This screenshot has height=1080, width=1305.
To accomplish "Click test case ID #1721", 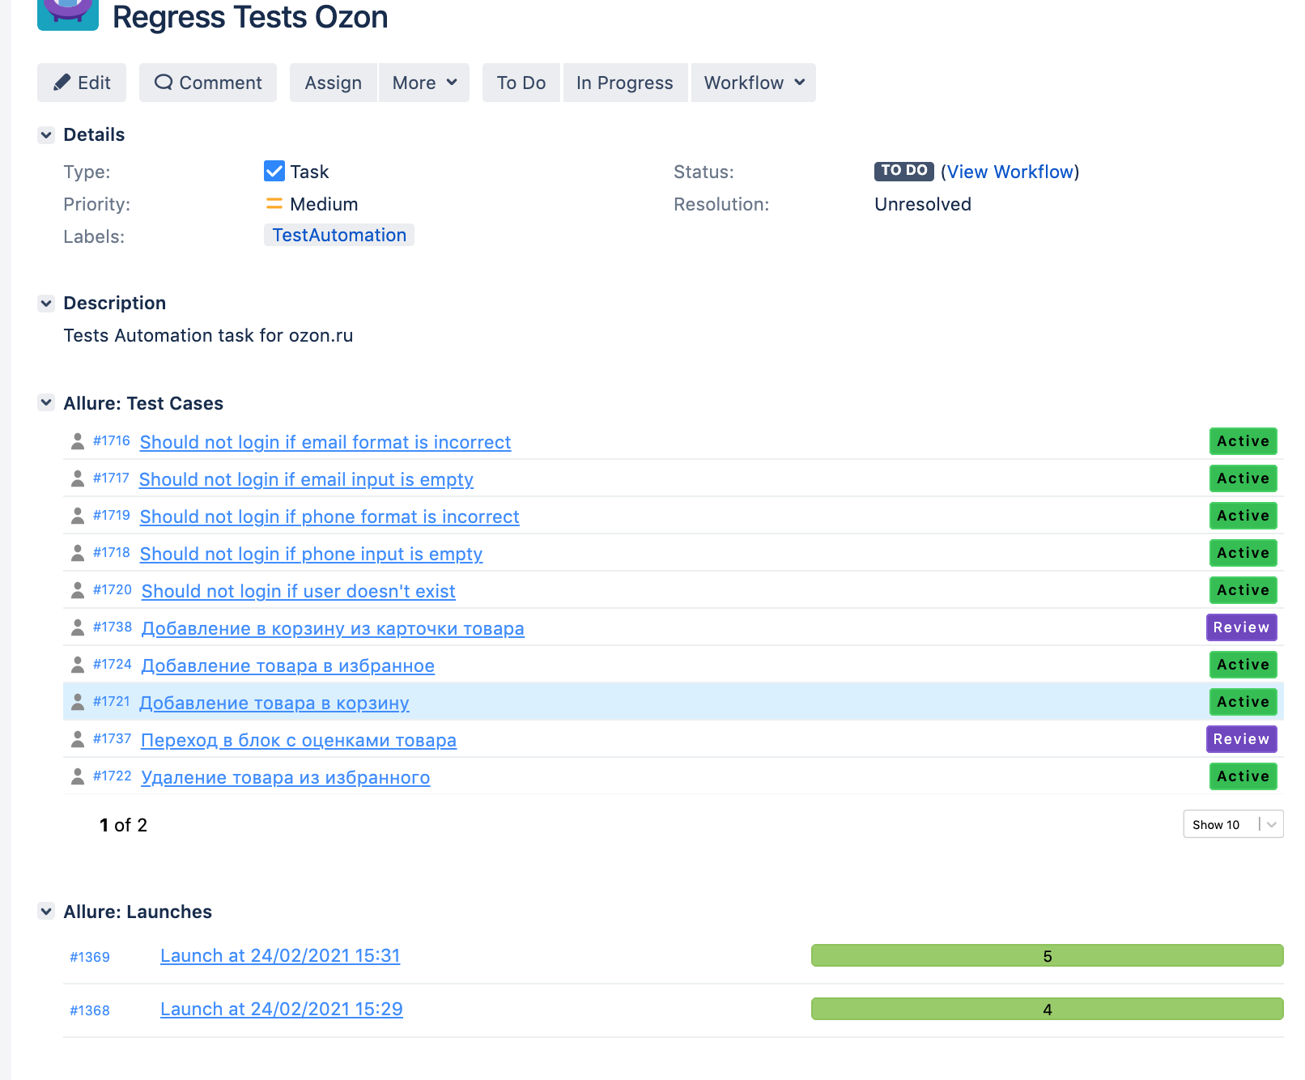I will click(112, 701).
